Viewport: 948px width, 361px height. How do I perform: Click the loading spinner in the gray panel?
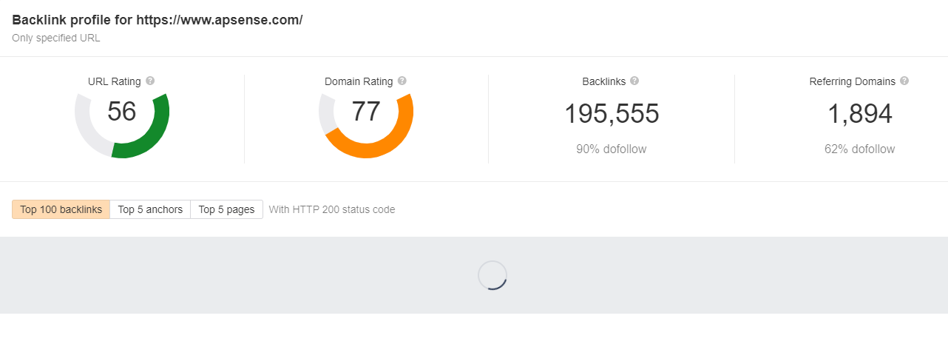tap(492, 275)
